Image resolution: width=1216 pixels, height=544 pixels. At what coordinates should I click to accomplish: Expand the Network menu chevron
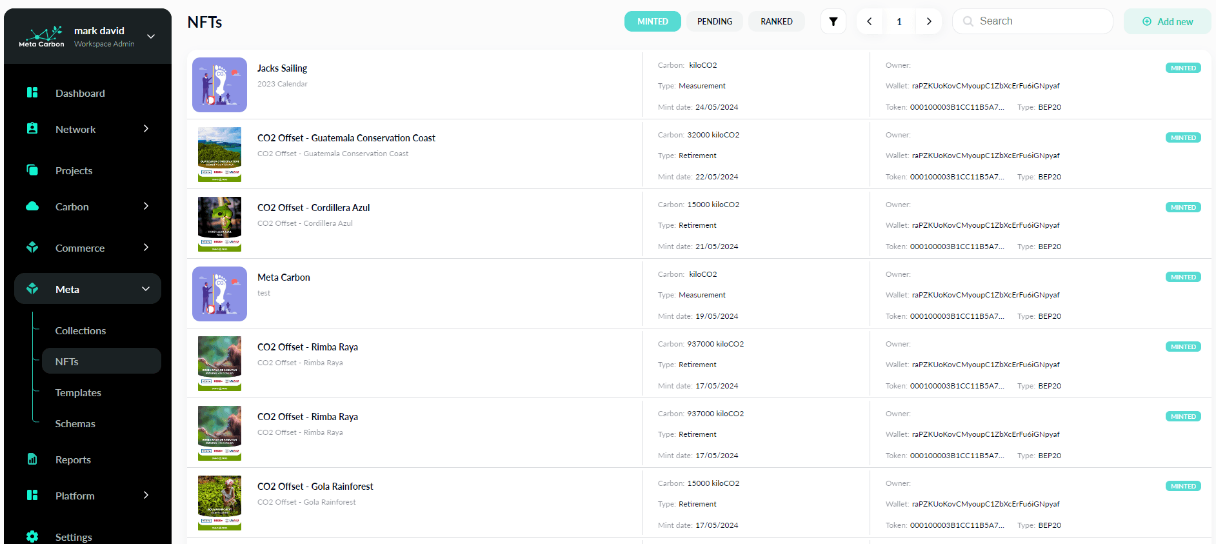point(146,129)
